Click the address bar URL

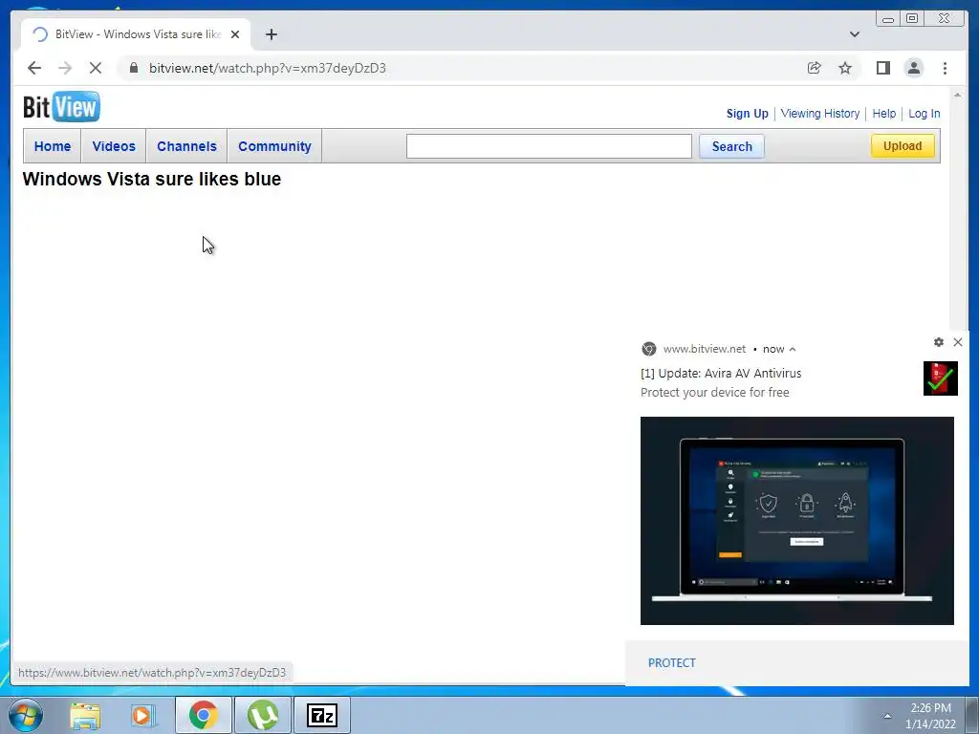pyautogui.click(x=268, y=68)
